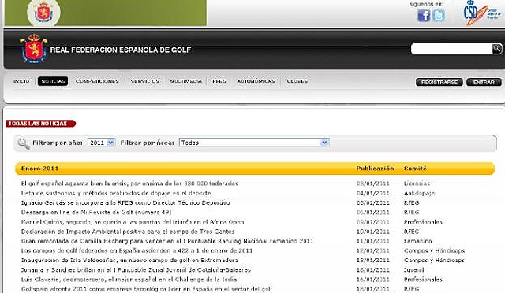This screenshot has width=505, height=293.
Task: Open the Twitter icon link
Action: pos(439,16)
